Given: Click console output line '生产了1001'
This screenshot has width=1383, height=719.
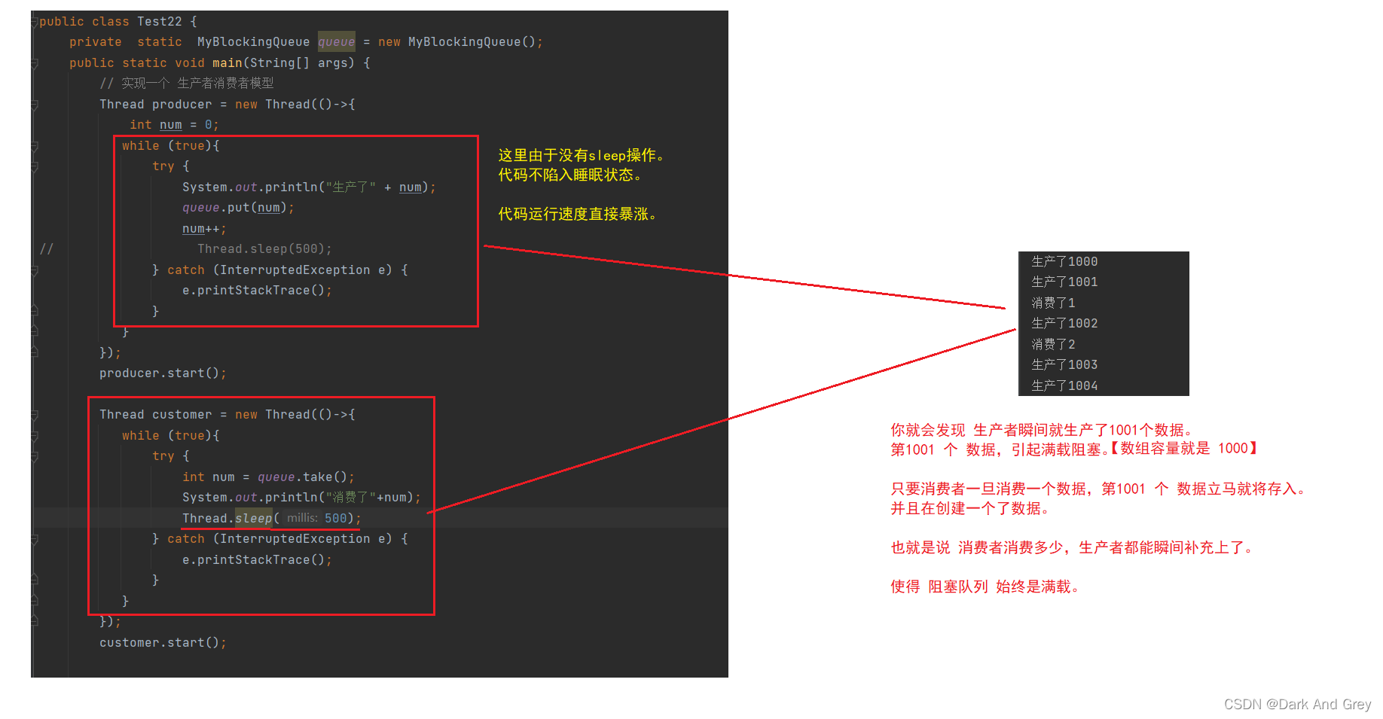Looking at the screenshot, I should click(x=1064, y=282).
